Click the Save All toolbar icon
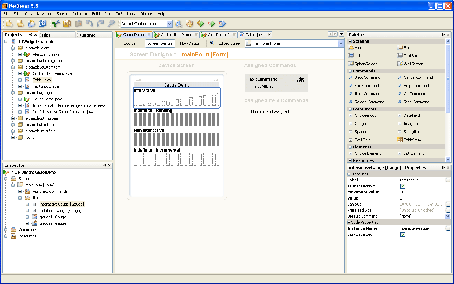Viewport: 454px width, 284px height. point(42,23)
